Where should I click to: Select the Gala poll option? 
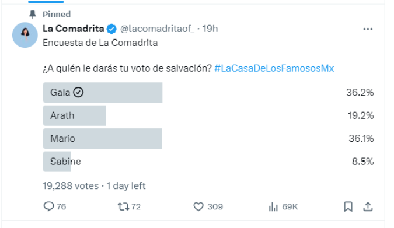[x=208, y=92]
